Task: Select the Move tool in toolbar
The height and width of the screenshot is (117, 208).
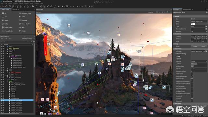Action: (6, 6)
